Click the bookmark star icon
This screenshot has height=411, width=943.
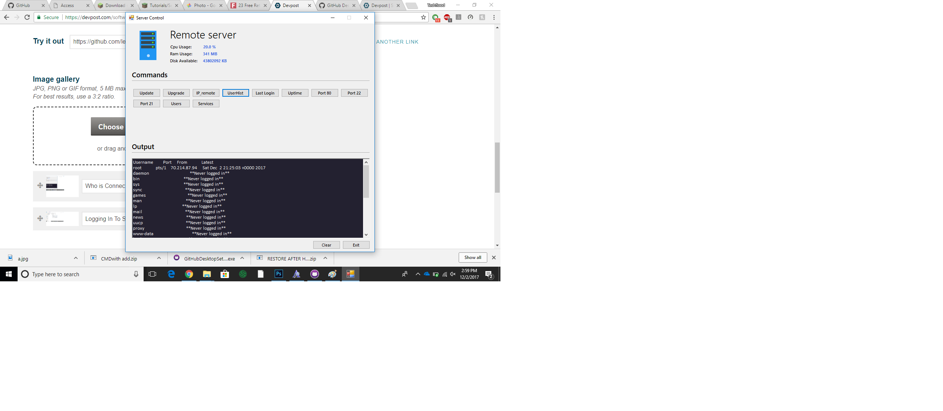click(x=424, y=17)
